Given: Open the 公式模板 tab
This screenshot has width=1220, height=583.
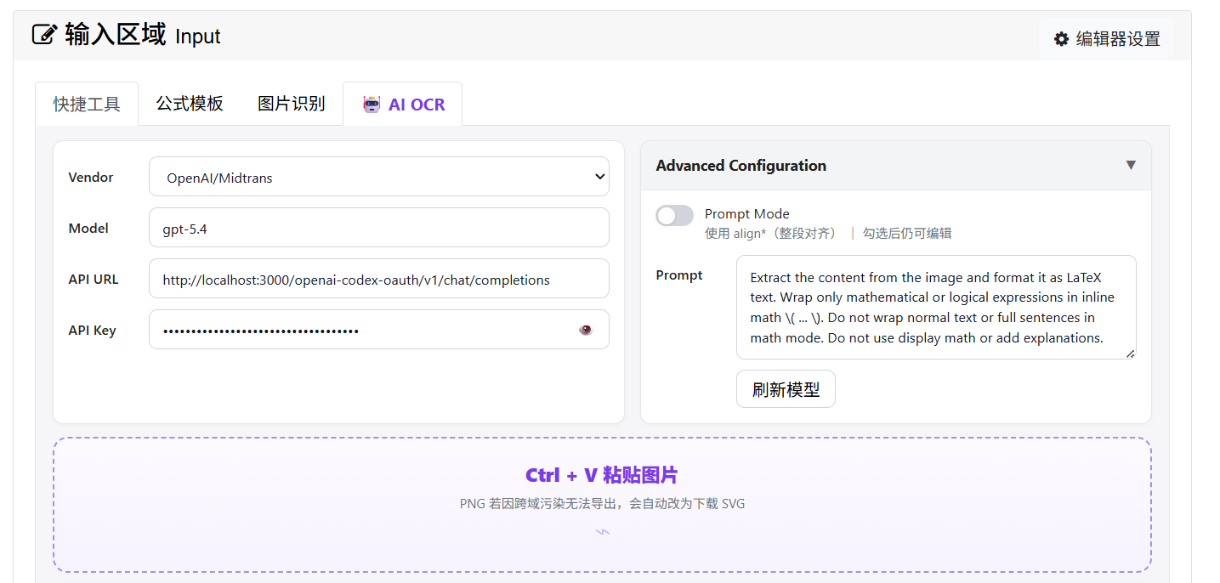Looking at the screenshot, I should tap(190, 104).
